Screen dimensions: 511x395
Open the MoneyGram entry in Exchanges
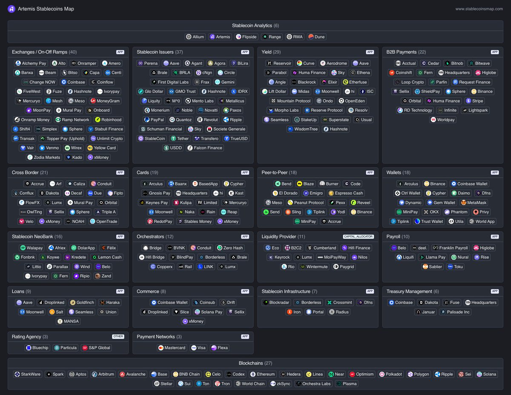(105, 101)
